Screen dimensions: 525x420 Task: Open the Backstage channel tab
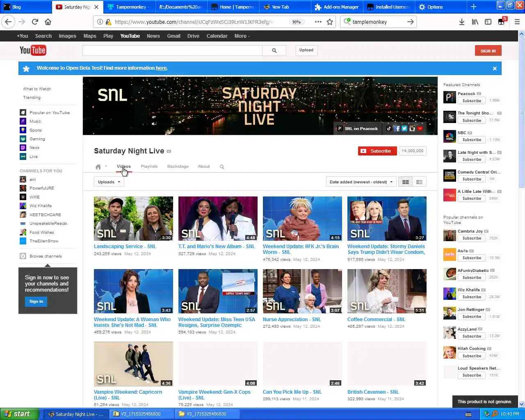(178, 167)
